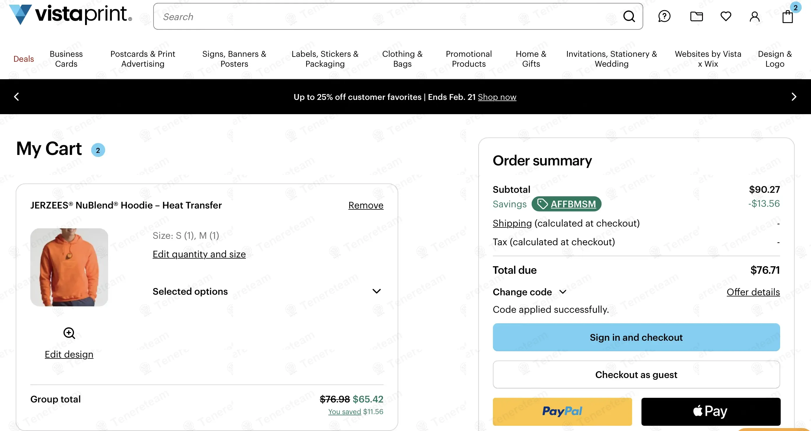Click into the Search field
The height and width of the screenshot is (431, 811).
[378, 16]
